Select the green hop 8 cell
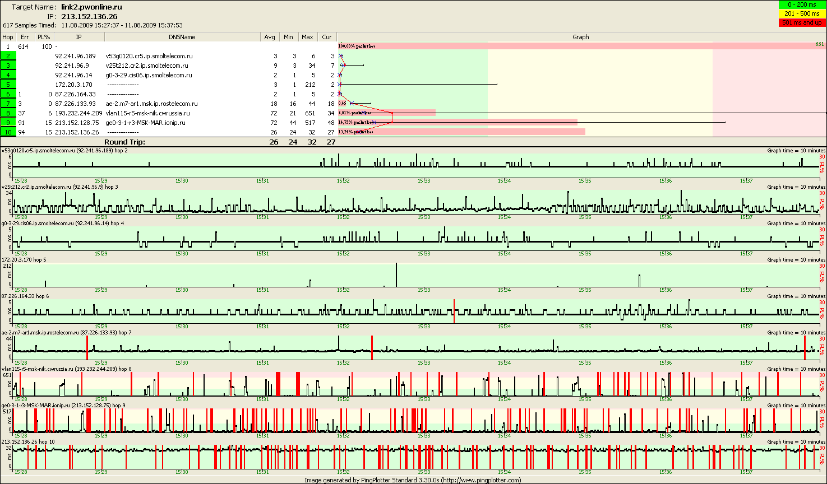827x484 pixels. click(8, 113)
